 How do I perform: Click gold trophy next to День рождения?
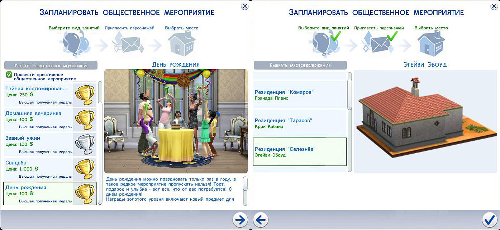click(85, 193)
